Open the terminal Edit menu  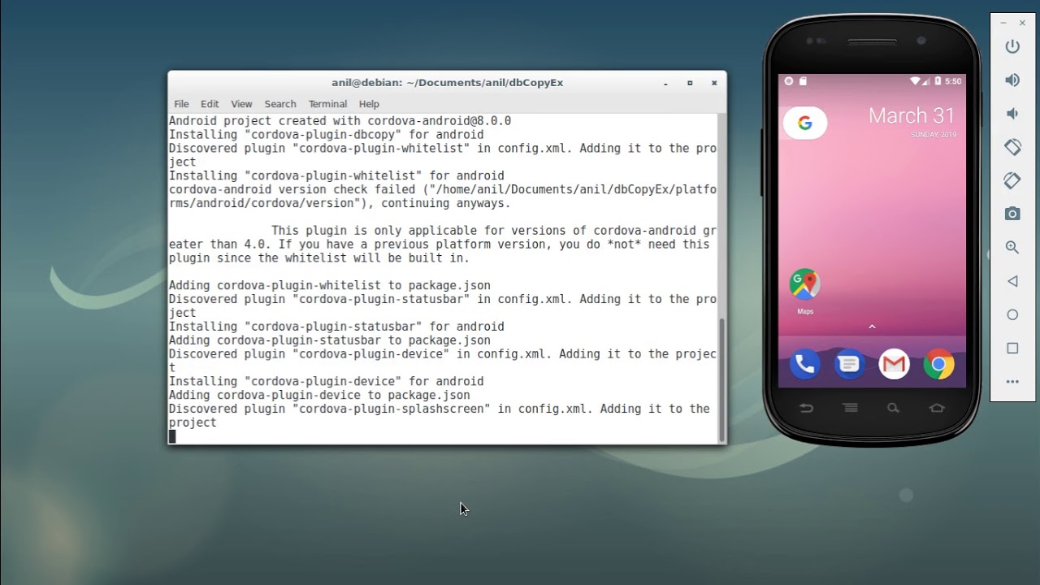(x=210, y=104)
